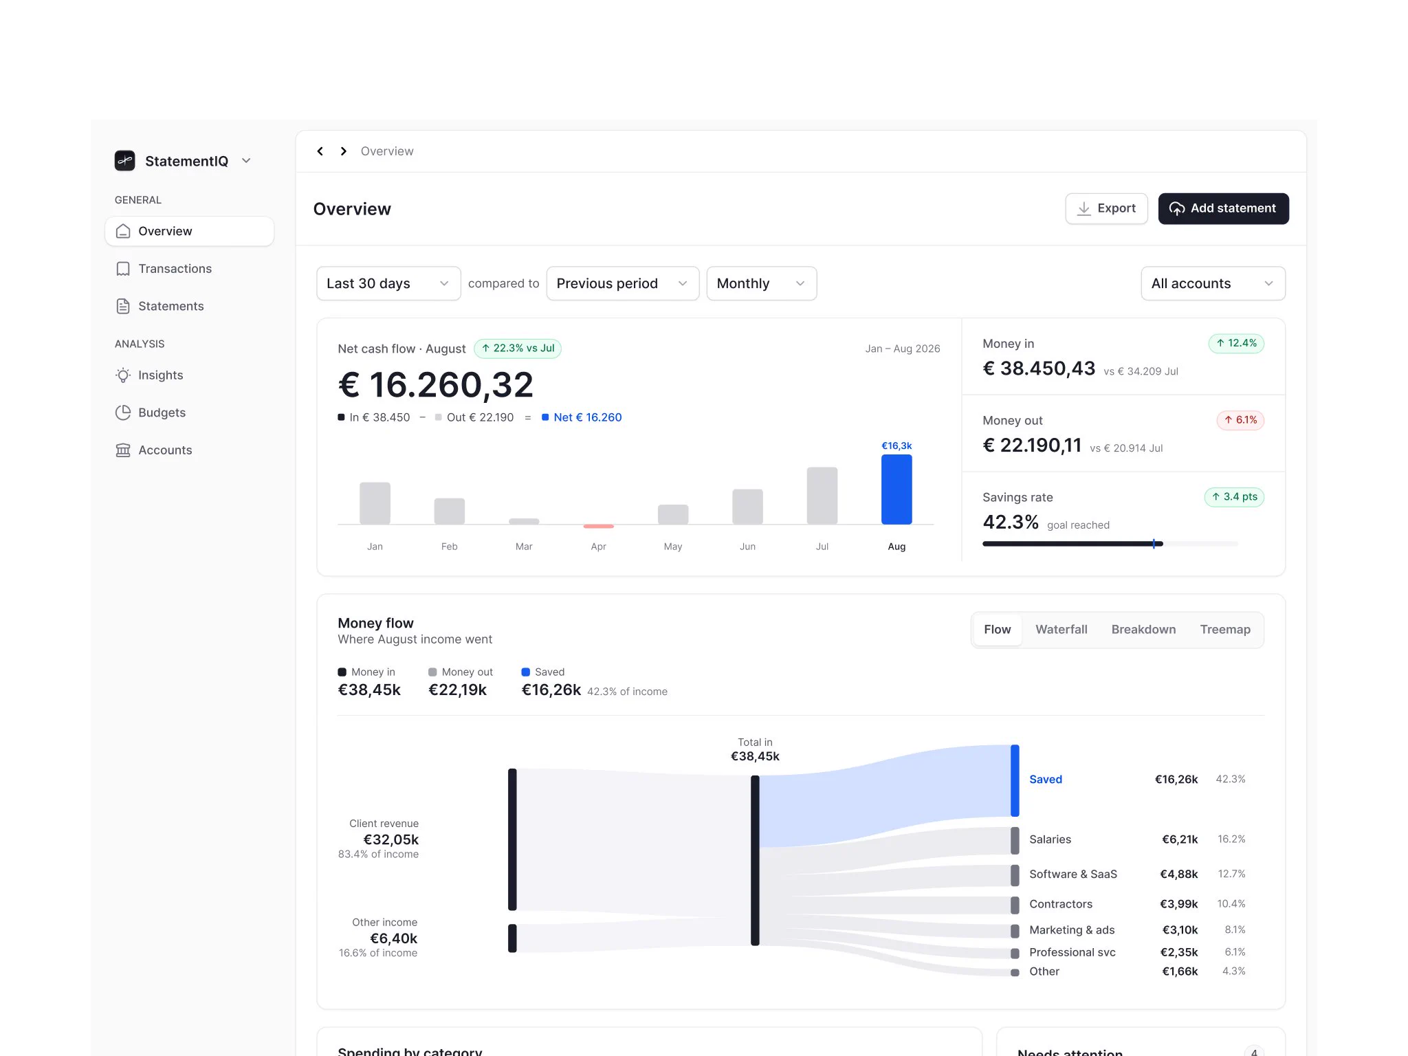The width and height of the screenshot is (1408, 1056).
Task: Expand the StatementIQ workspace chevron
Action: pos(246,161)
